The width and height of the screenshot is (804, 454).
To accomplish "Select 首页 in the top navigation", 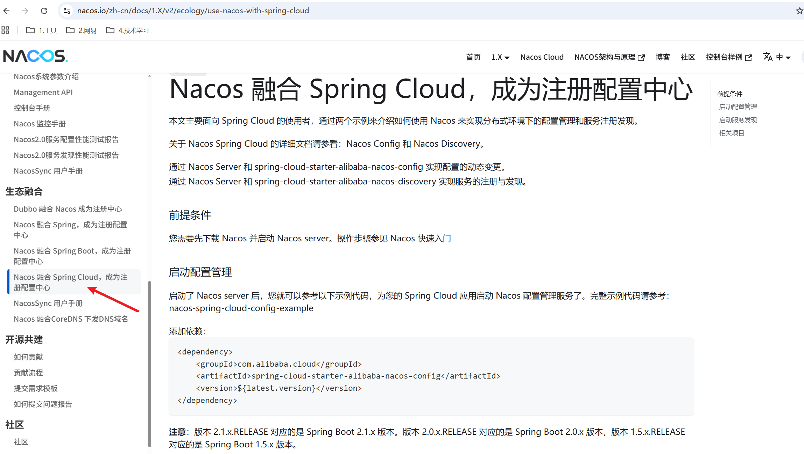I will (x=473, y=57).
